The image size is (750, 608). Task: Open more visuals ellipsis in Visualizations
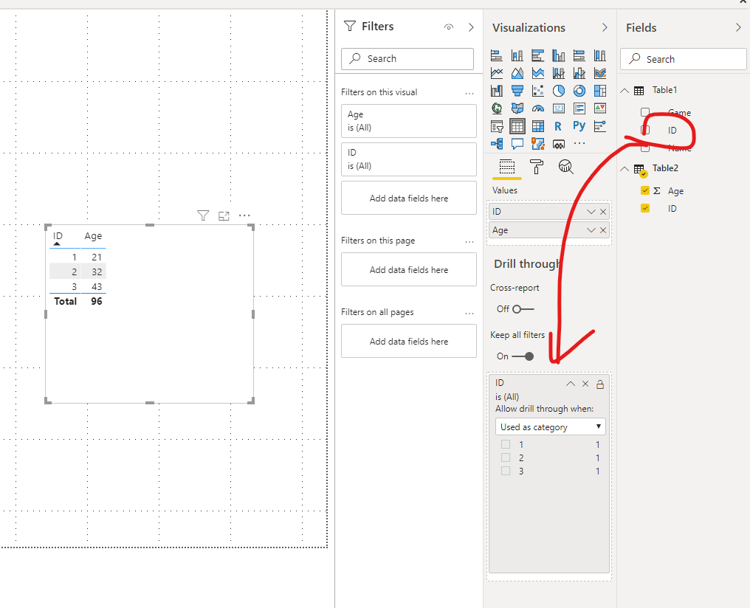579,143
